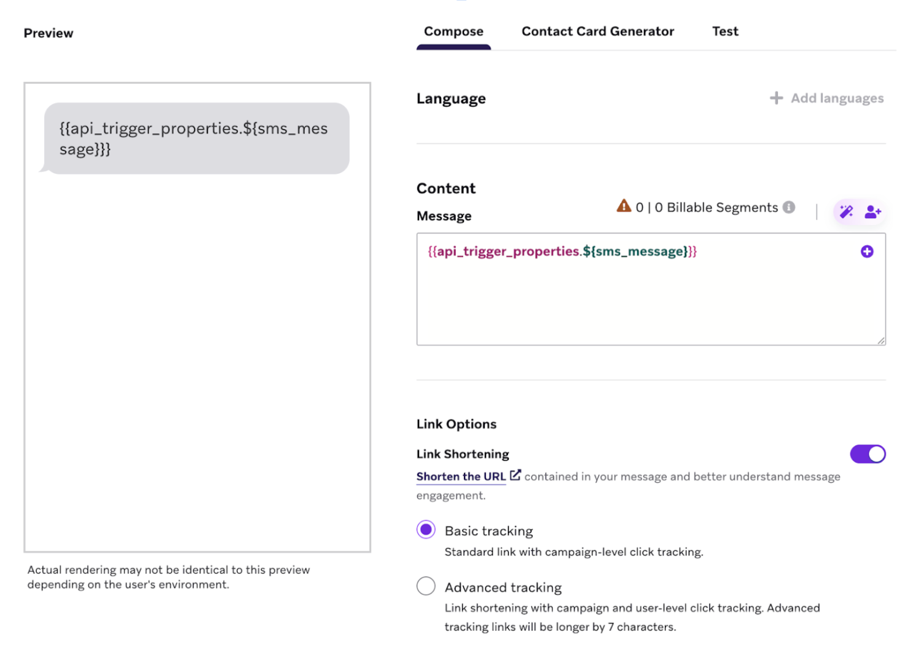
Task: Select the Advanced tracking radio button
Action: click(426, 586)
